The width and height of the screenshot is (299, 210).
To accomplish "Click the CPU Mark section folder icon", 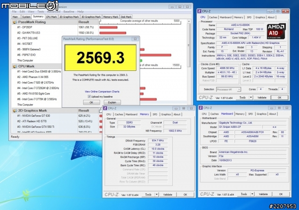I will pos(14,66).
